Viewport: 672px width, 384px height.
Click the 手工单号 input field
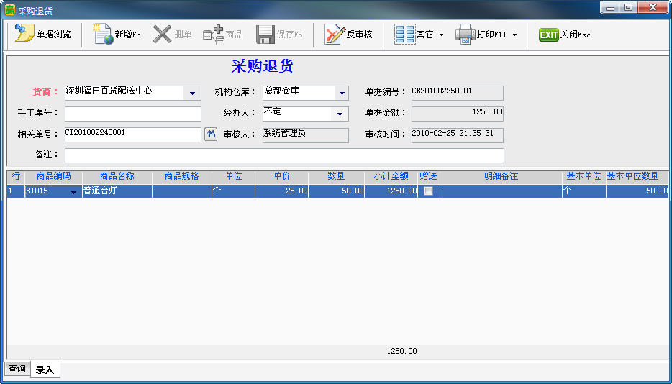(x=133, y=114)
